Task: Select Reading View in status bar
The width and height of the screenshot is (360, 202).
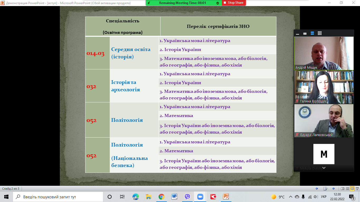Action: click(x=352, y=189)
